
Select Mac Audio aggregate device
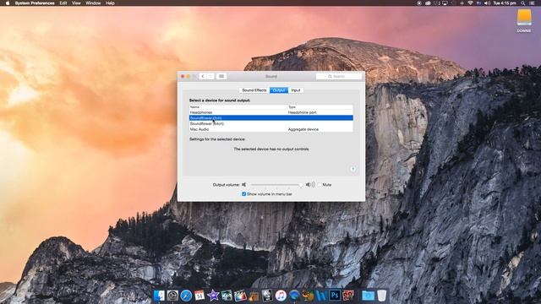pos(270,129)
